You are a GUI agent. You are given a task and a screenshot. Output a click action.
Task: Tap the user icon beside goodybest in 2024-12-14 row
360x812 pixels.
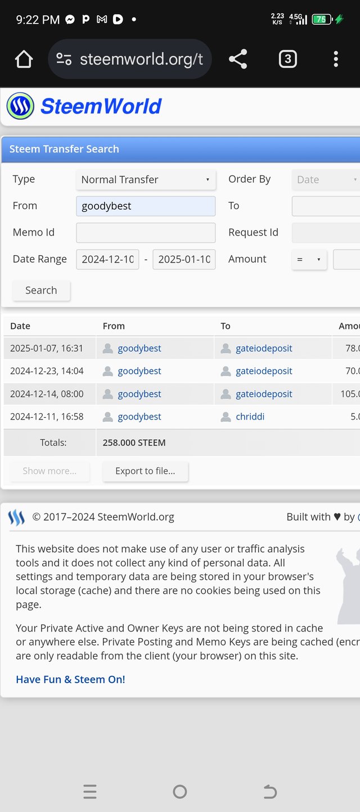pyautogui.click(x=108, y=394)
